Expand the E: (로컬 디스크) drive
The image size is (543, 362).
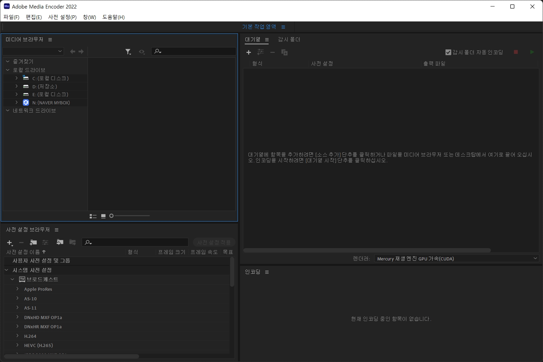click(16, 94)
